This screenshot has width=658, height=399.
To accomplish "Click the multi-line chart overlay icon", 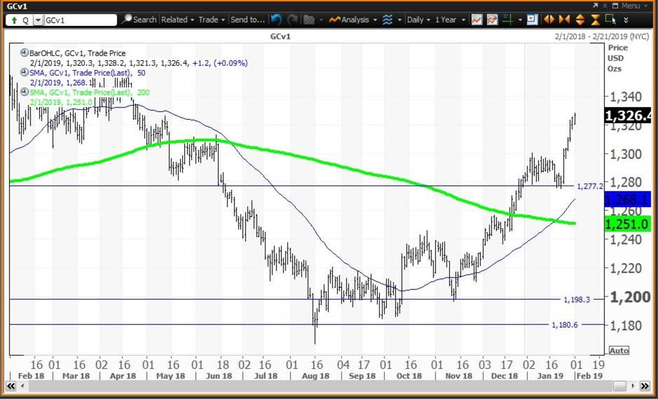I will pos(492,20).
